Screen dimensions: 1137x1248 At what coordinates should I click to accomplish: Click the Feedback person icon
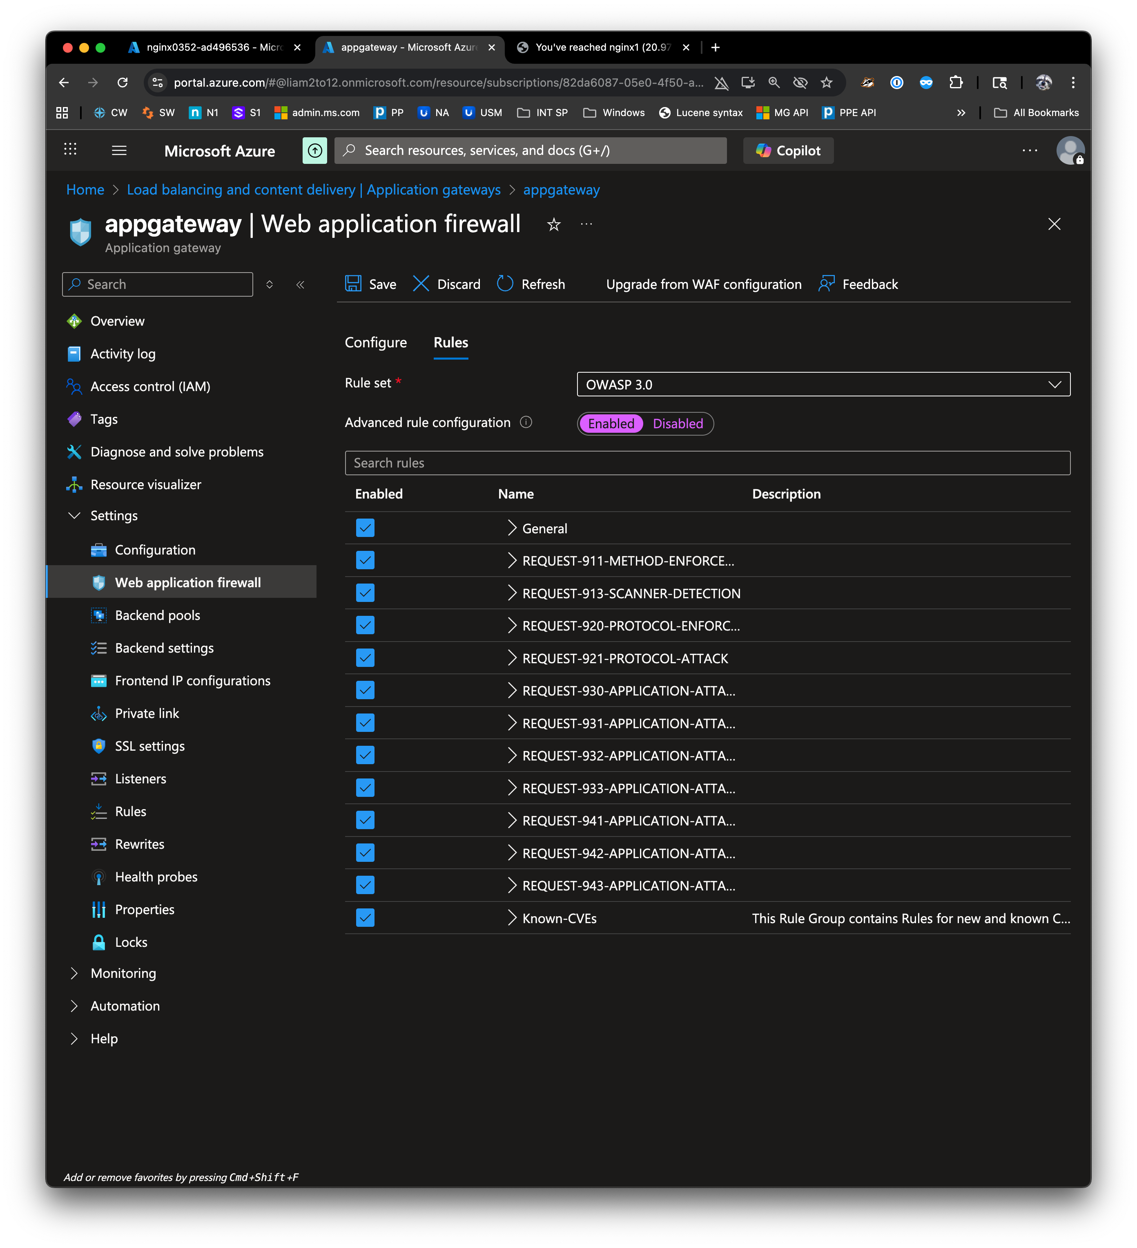(827, 284)
